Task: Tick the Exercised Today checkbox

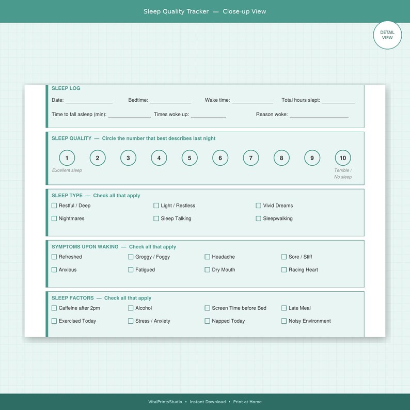Action: (54, 321)
